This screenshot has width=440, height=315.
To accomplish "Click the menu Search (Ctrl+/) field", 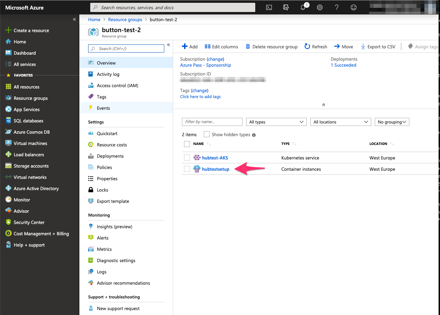I will click(x=126, y=49).
